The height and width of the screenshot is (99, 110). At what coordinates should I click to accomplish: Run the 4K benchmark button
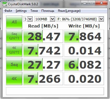[x=14, y=79]
